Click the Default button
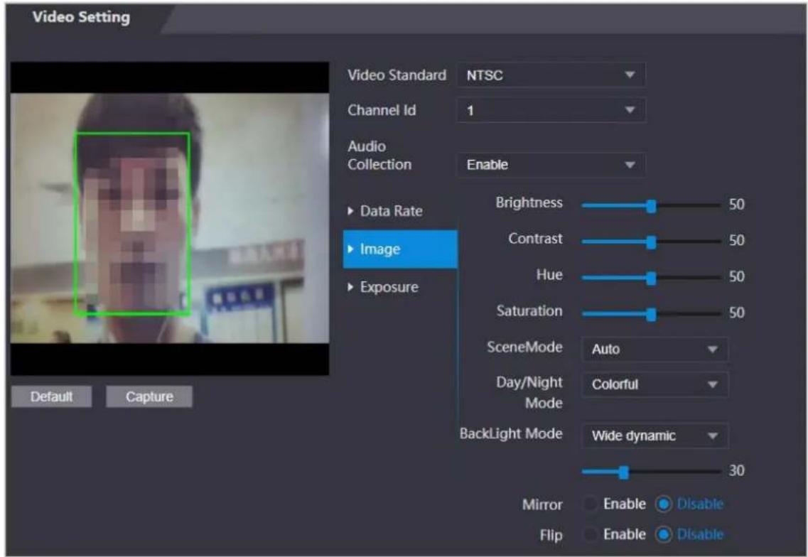 point(52,396)
